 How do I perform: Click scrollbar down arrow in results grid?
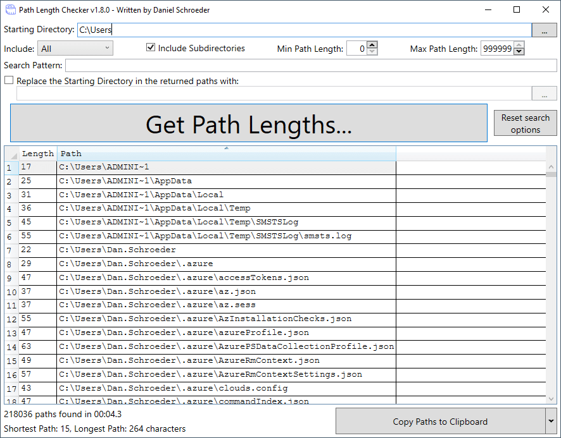click(x=551, y=399)
